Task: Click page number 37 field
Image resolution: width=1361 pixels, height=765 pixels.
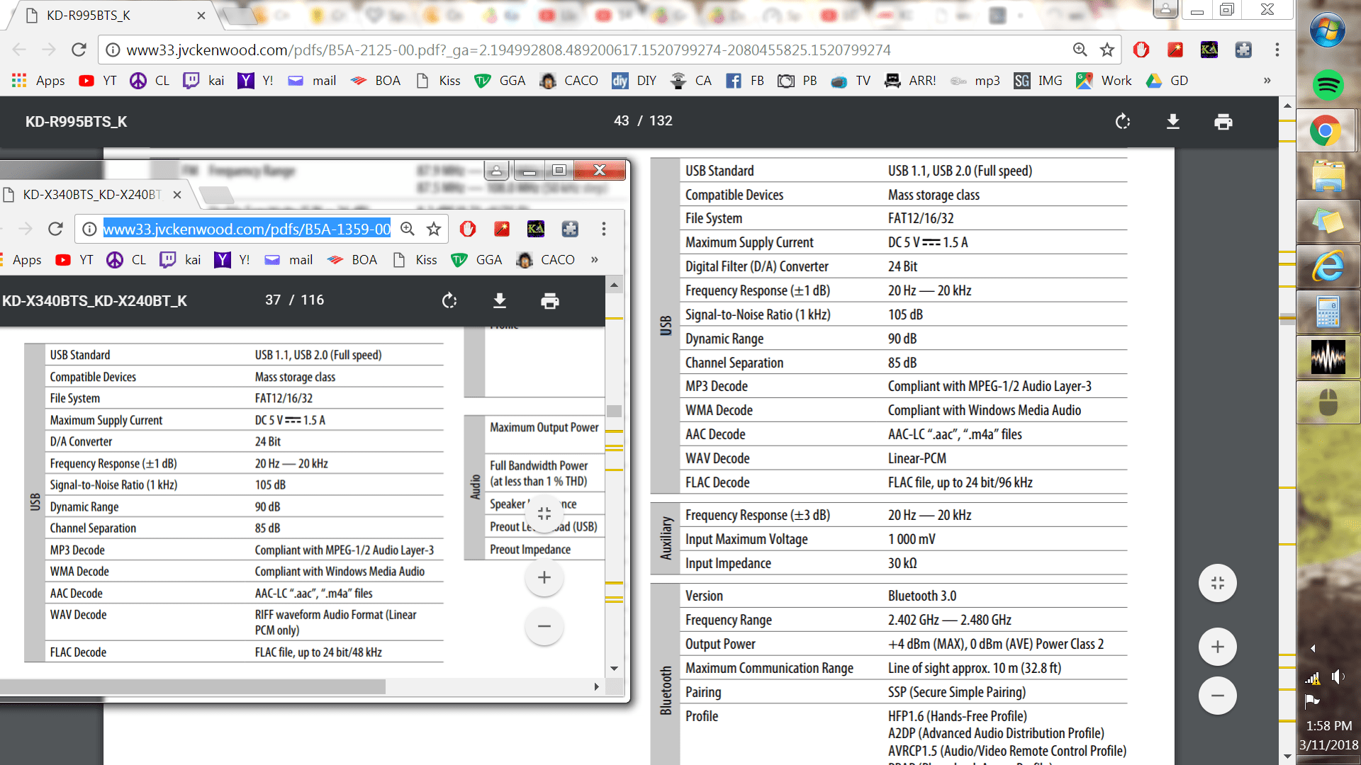Action: pyautogui.click(x=273, y=300)
